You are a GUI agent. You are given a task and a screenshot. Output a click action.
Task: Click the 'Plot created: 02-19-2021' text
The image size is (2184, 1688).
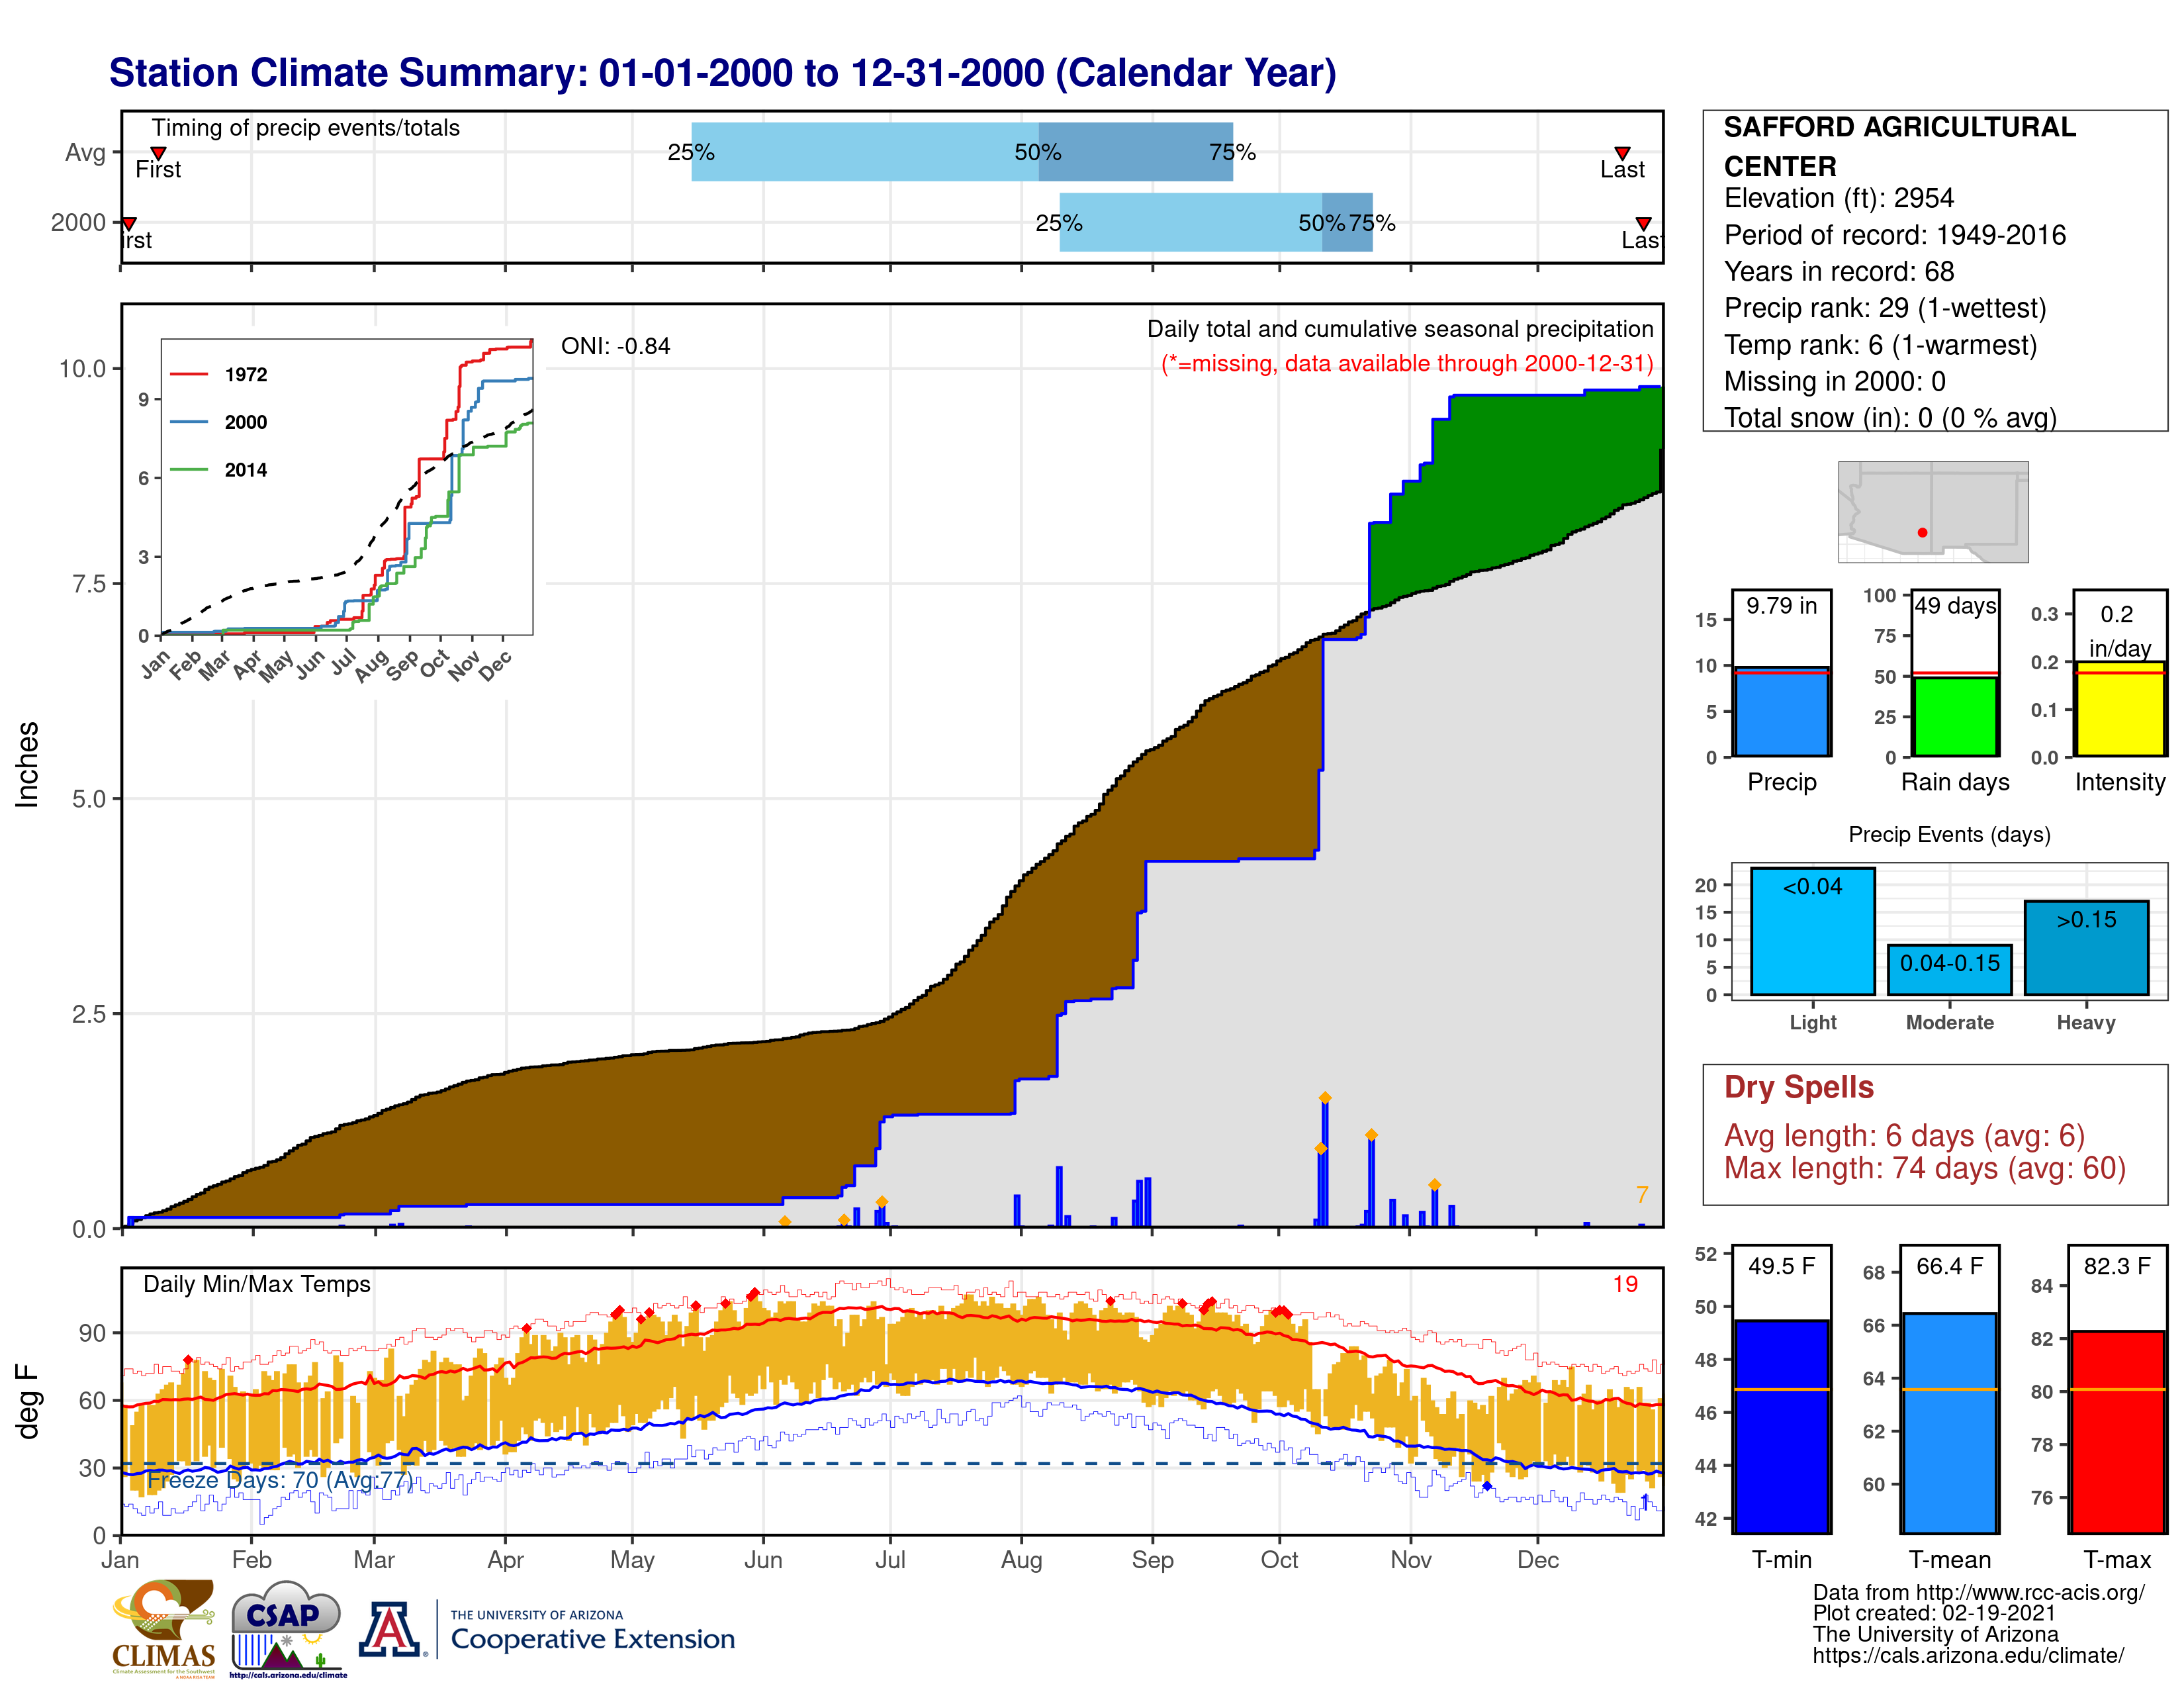click(x=1934, y=1614)
